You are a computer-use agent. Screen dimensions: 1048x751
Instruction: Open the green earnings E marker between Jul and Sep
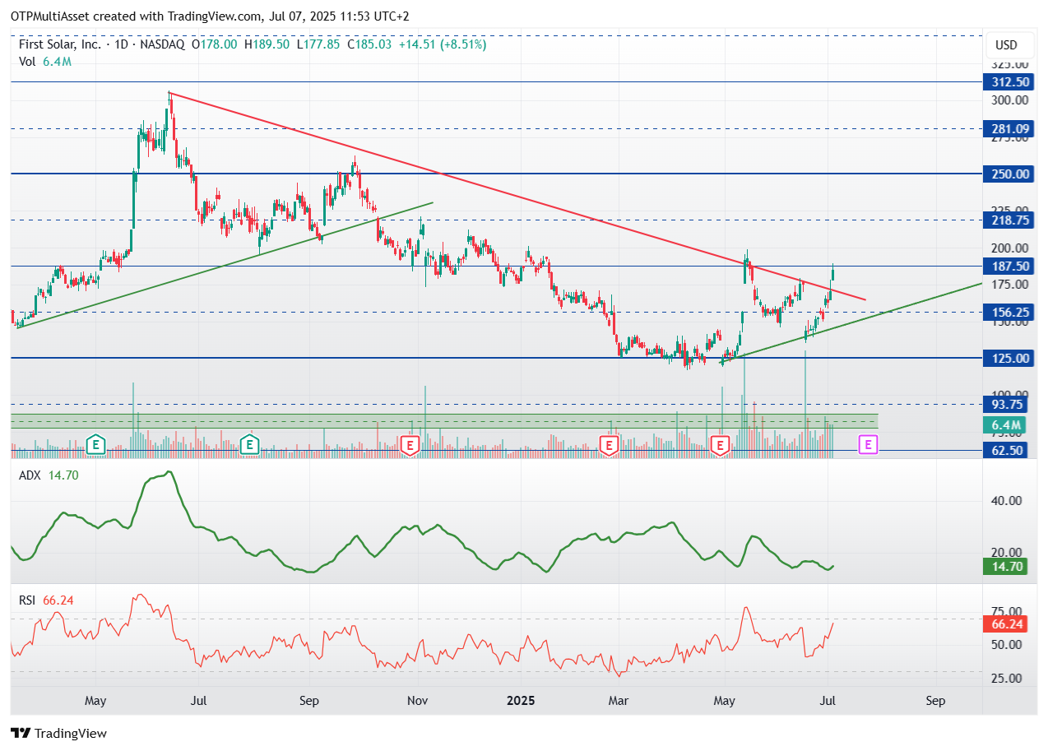click(249, 445)
